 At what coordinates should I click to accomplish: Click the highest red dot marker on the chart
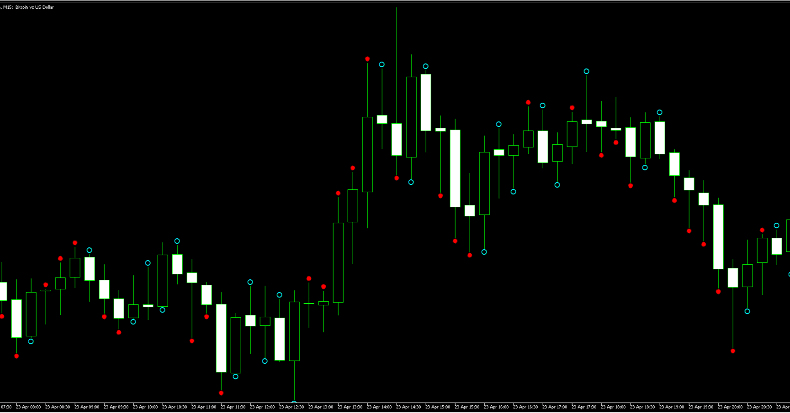367,59
